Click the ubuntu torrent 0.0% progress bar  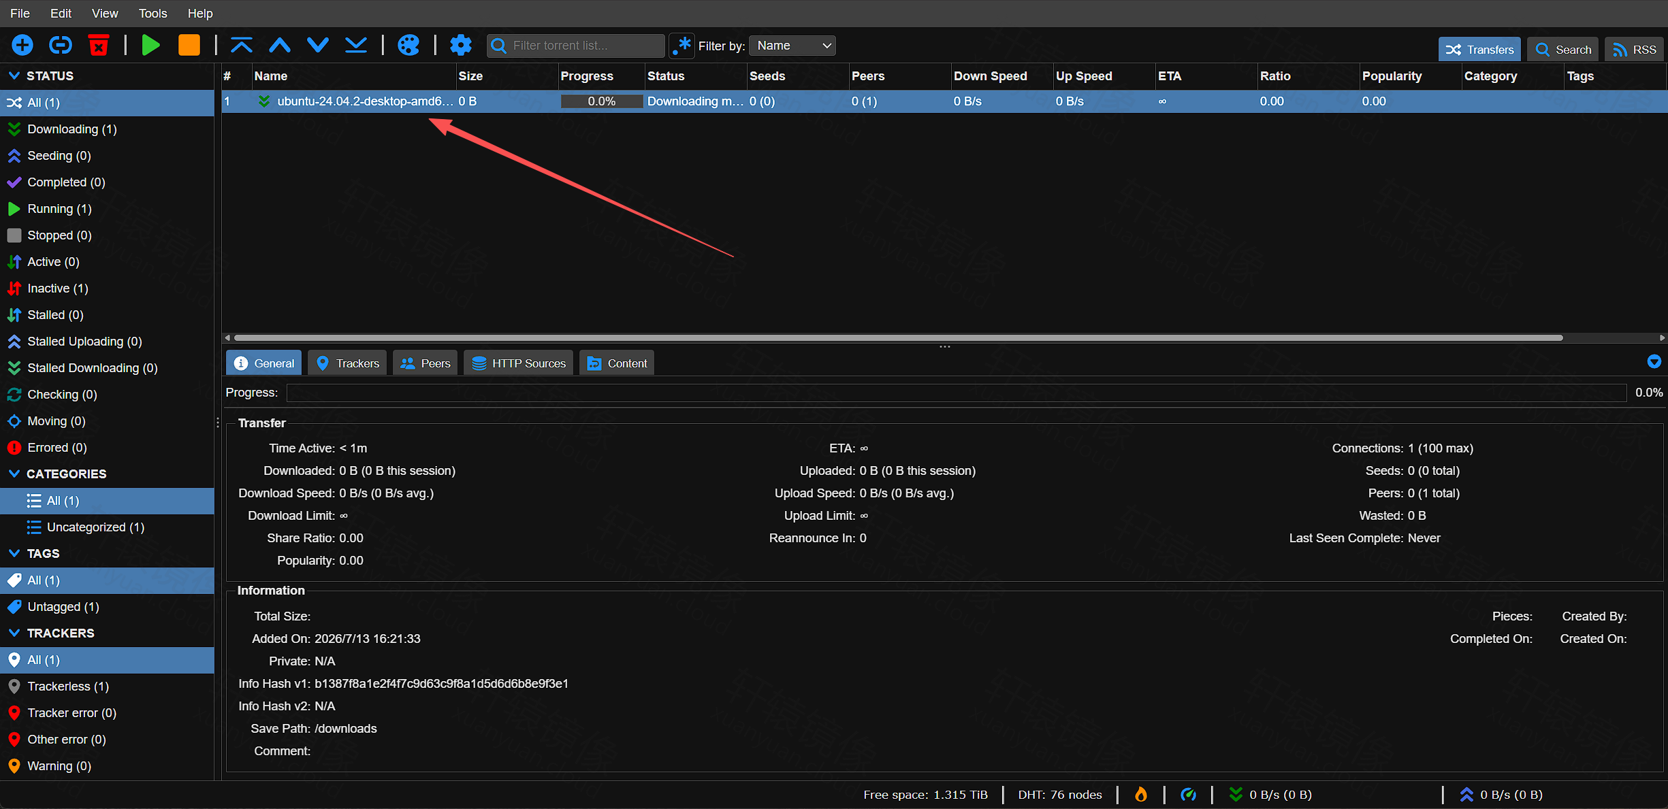coord(602,101)
